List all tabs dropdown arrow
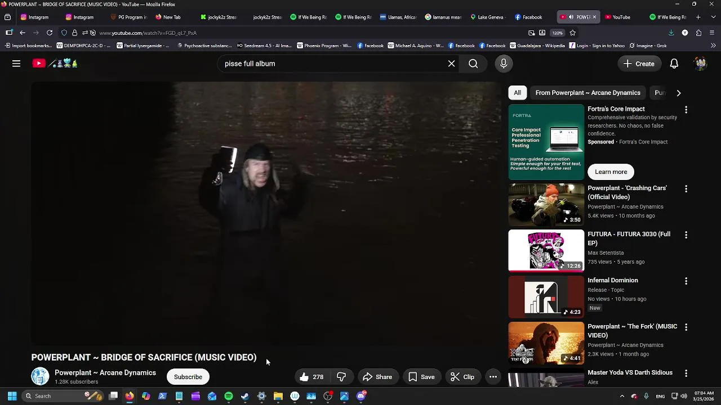721x405 pixels. 713,17
